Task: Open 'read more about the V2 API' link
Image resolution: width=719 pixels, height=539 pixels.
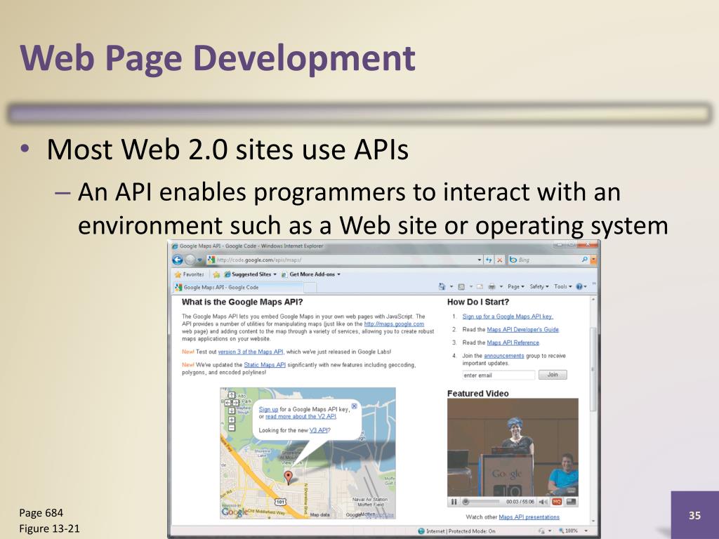Action: (x=301, y=417)
